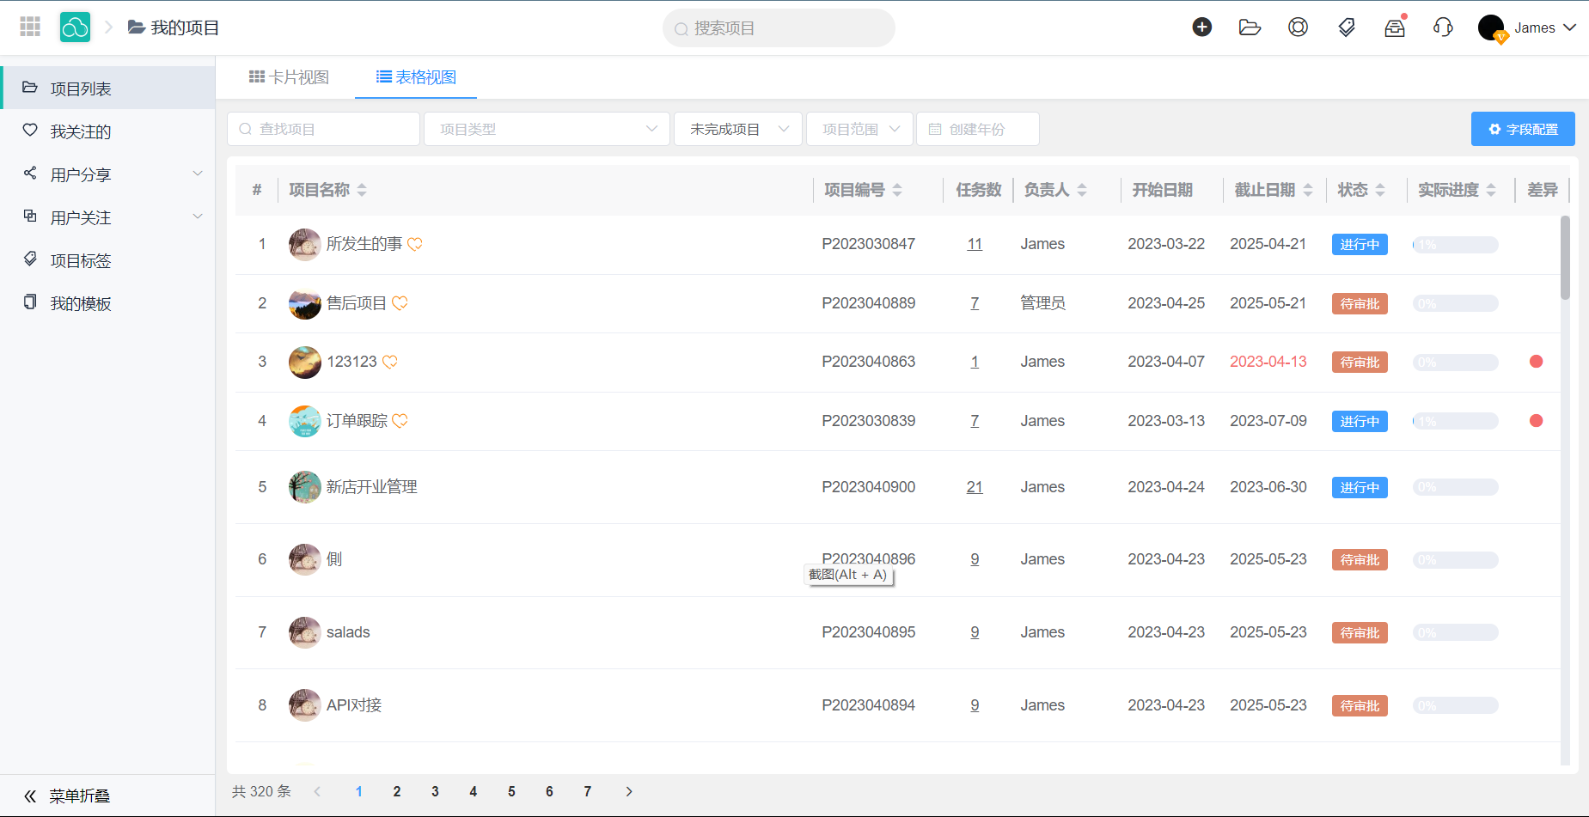Click overdue date 2023-04-13
1589x817 pixels.
click(x=1268, y=362)
